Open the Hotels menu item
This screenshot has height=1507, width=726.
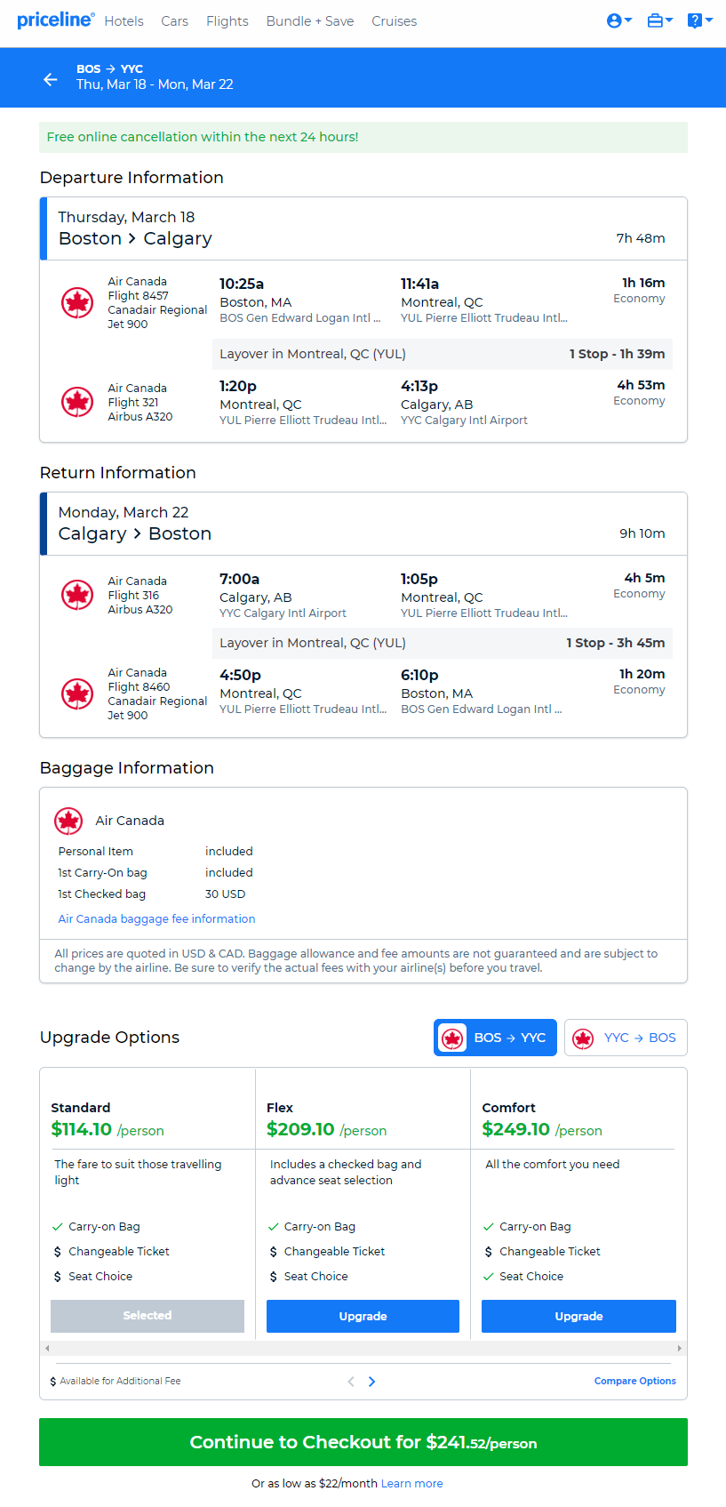[x=124, y=21]
